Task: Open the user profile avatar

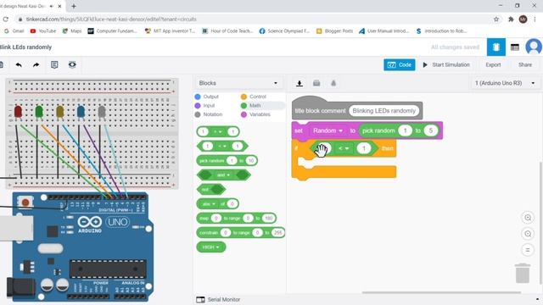Action: click(534, 47)
